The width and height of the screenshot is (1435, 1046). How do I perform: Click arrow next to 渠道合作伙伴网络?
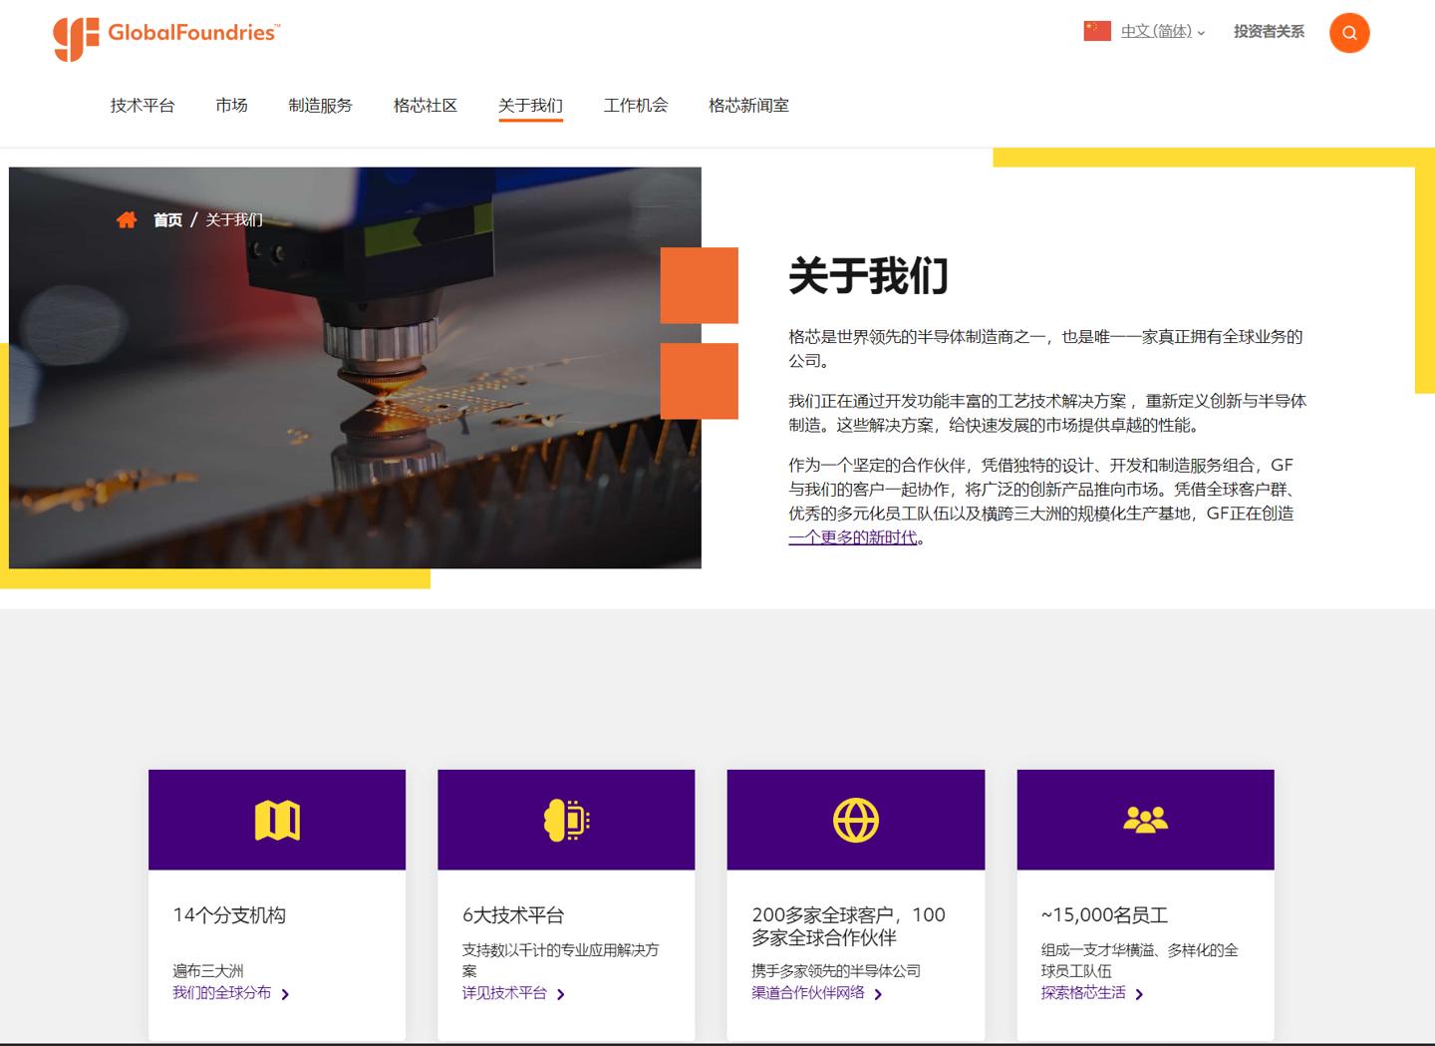(x=878, y=994)
